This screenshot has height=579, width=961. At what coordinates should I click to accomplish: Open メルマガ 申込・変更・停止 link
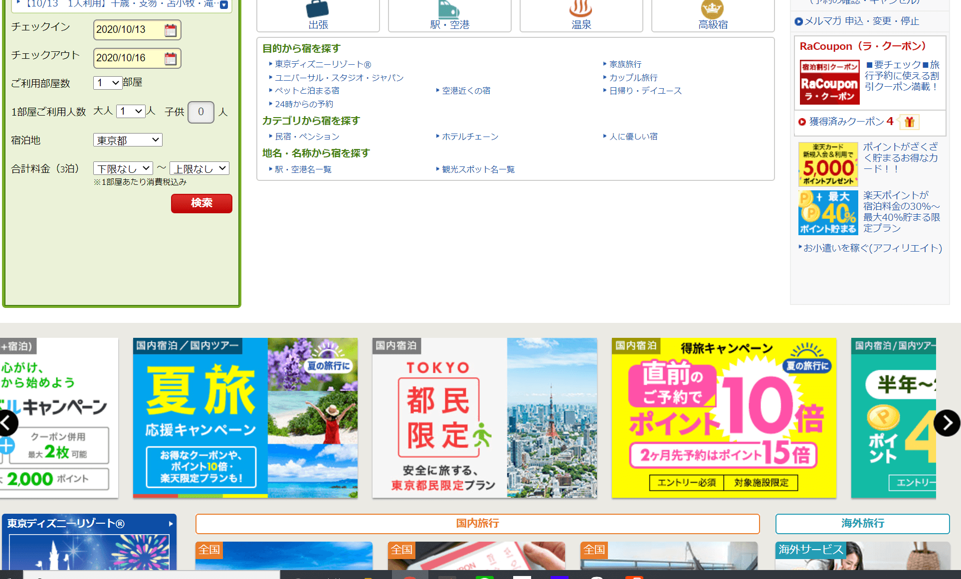[862, 21]
